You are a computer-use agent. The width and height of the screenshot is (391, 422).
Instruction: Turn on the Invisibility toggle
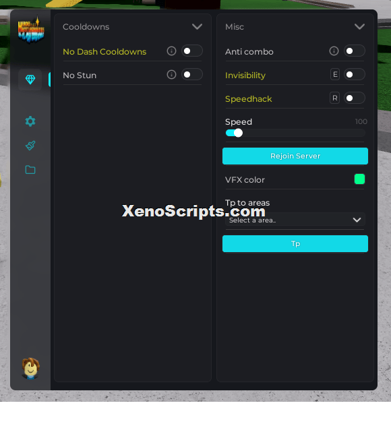click(x=355, y=75)
